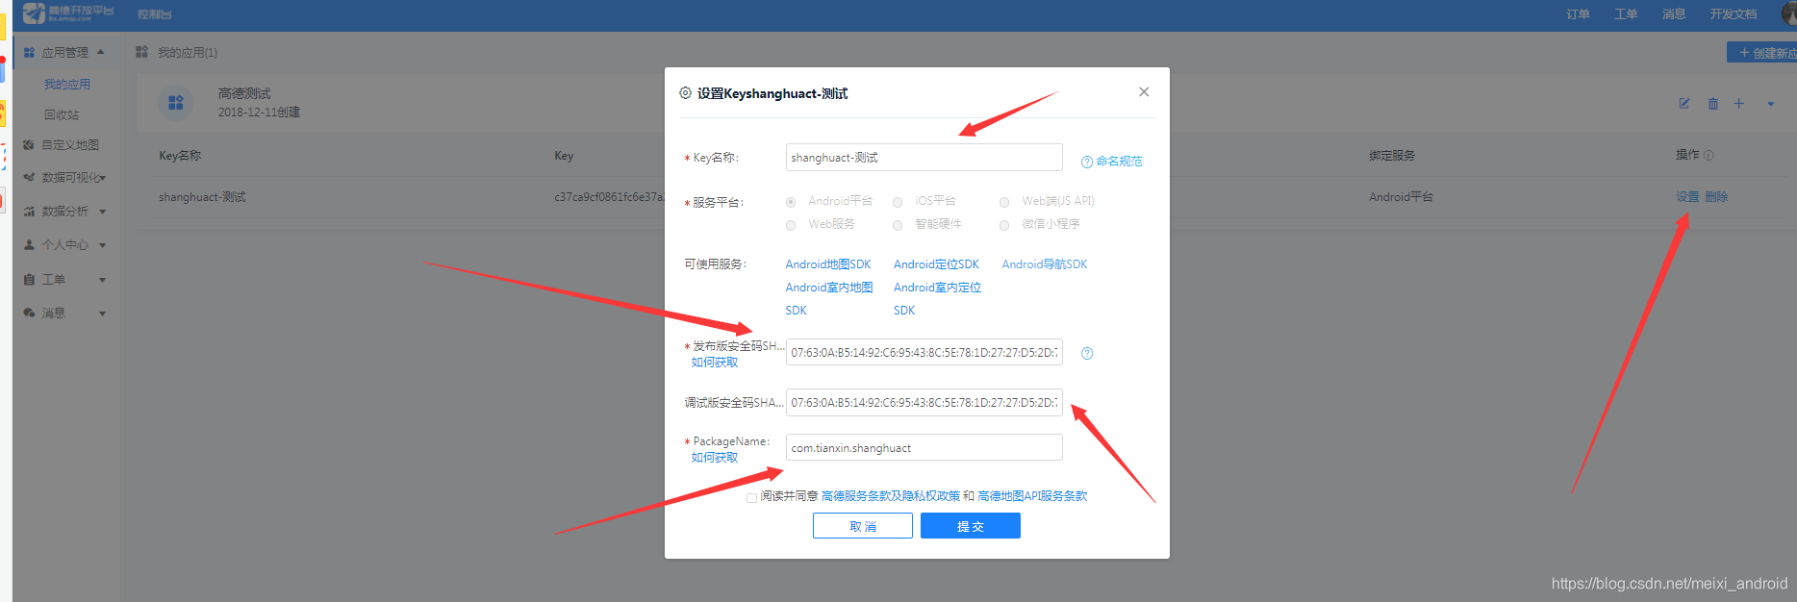1797x602 pixels.
Task: Click the 设置 link in key row
Action: tap(1687, 197)
